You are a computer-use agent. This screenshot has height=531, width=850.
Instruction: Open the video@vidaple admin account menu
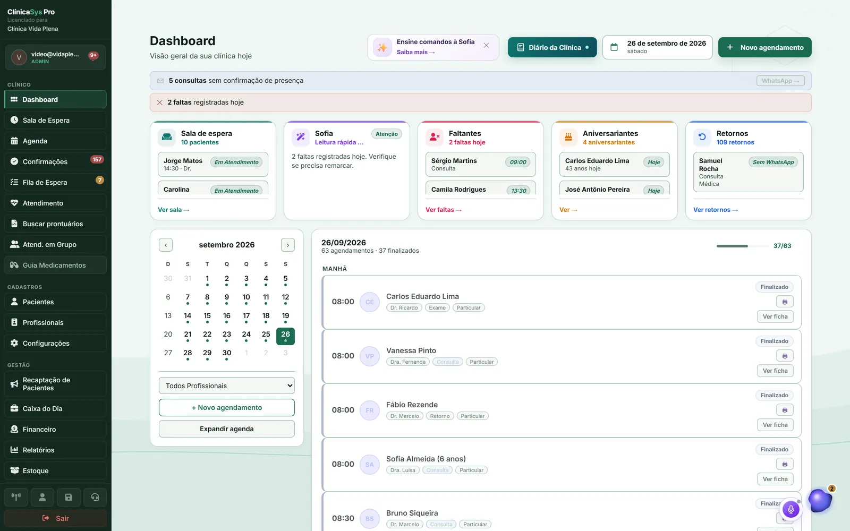click(x=55, y=57)
